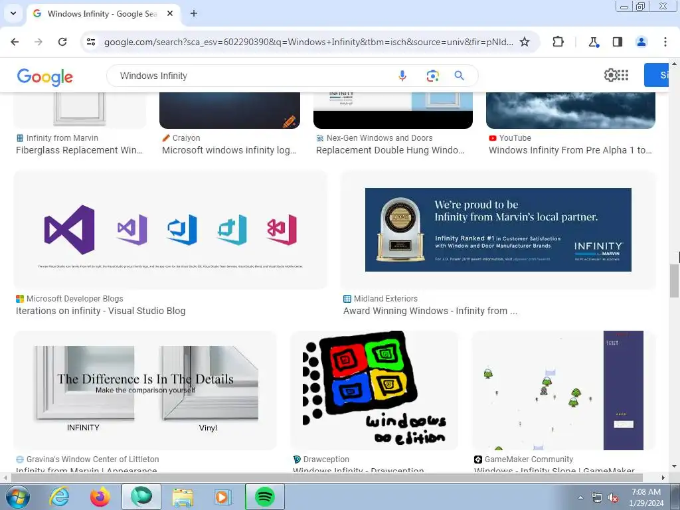Click the Infinity from Marvin source label
Image resolution: width=680 pixels, height=510 pixels.
62,138
